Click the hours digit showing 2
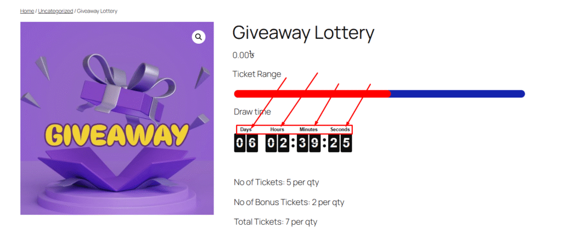Viewport: 562px width, 251px height. point(283,144)
